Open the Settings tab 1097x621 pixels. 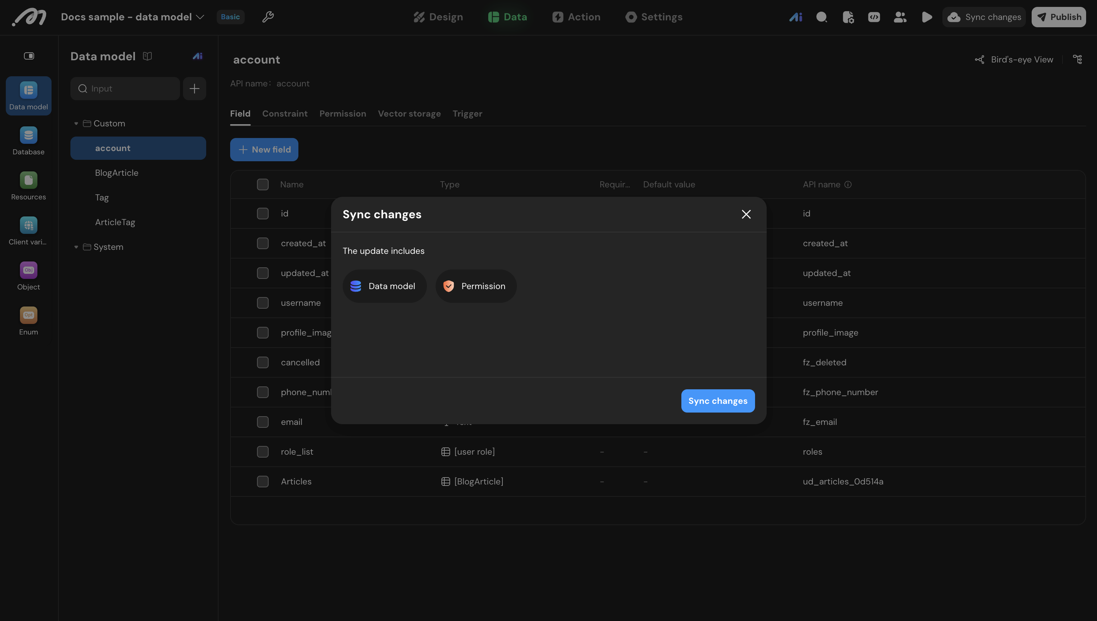[654, 17]
